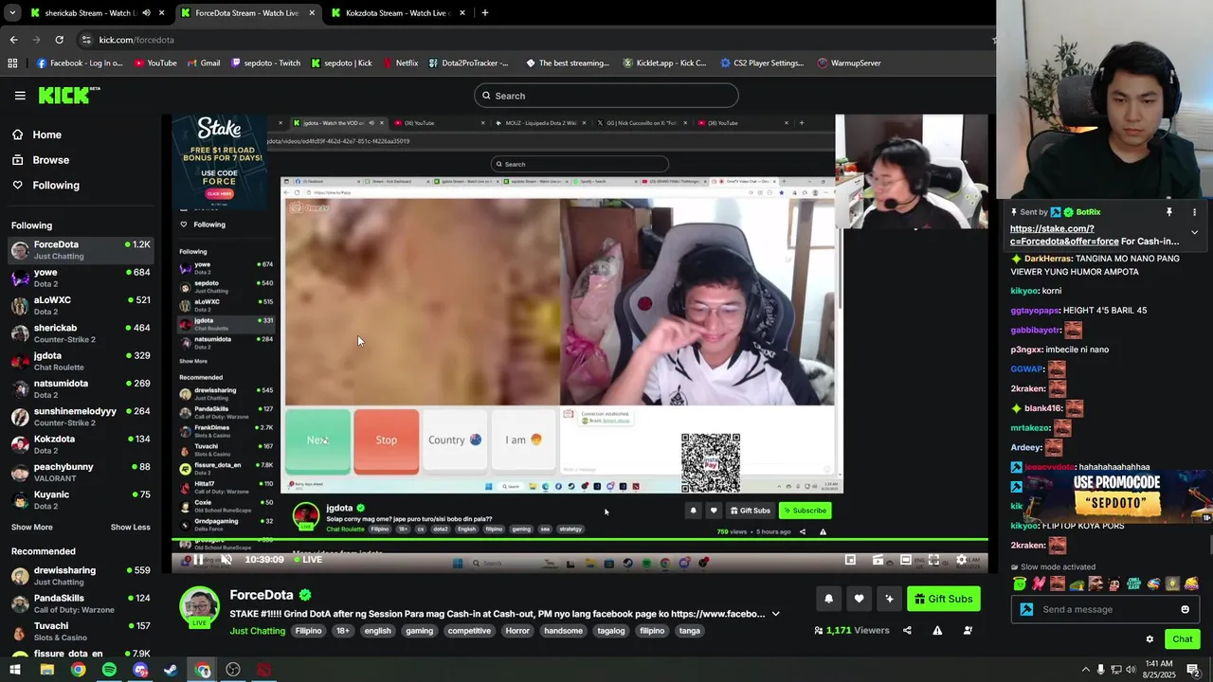Click the Kick logo
Image resolution: width=1213 pixels, height=682 pixels.
click(x=68, y=95)
